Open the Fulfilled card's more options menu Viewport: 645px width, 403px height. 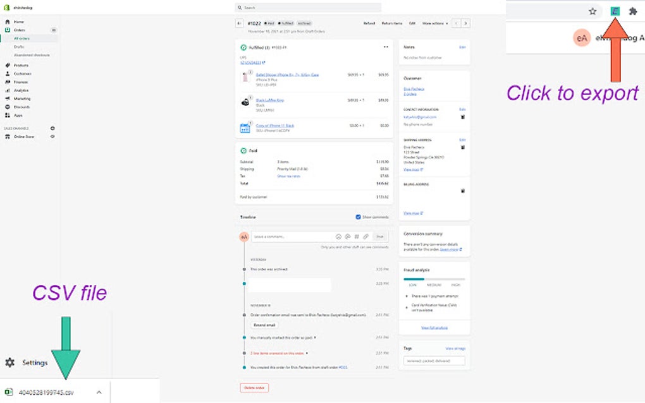pyautogui.click(x=385, y=47)
